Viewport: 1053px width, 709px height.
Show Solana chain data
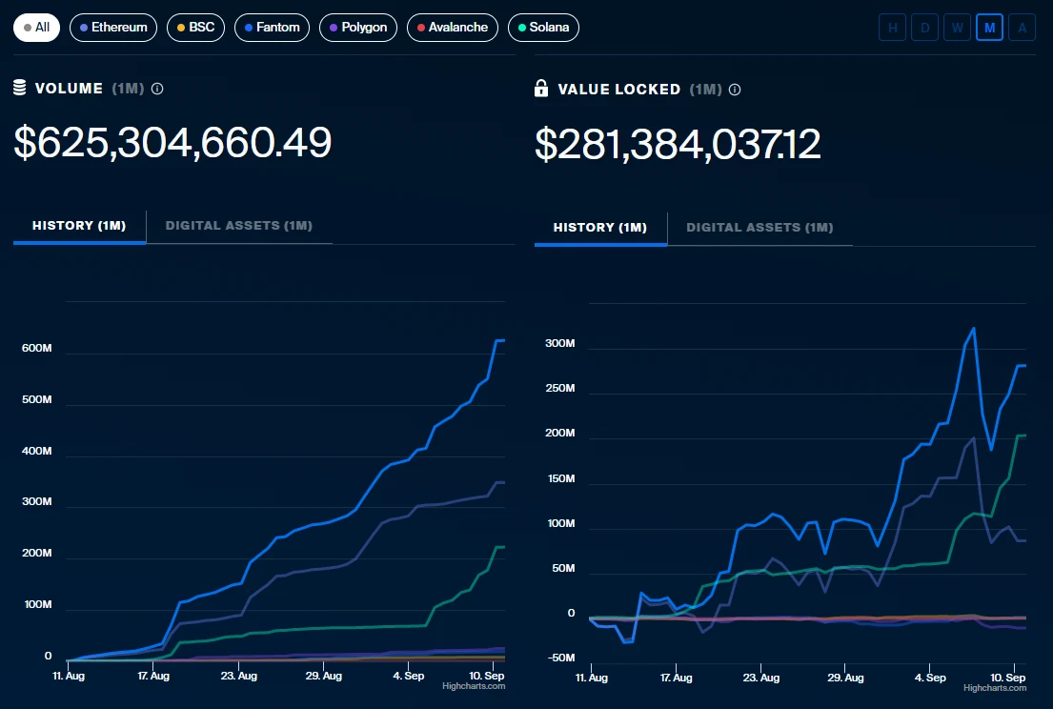pyautogui.click(x=544, y=28)
